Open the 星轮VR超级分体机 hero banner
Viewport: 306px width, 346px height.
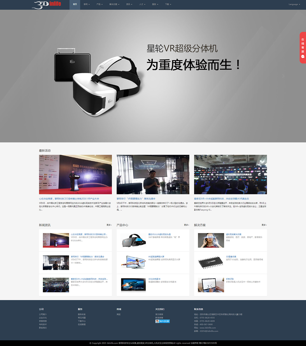[153, 76]
